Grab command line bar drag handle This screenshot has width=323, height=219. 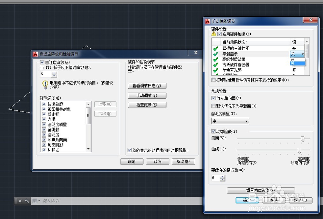pos(16,201)
